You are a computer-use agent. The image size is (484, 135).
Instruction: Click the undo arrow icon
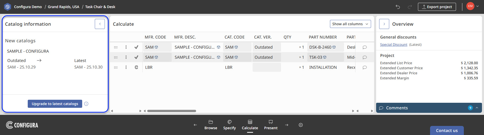398,7
